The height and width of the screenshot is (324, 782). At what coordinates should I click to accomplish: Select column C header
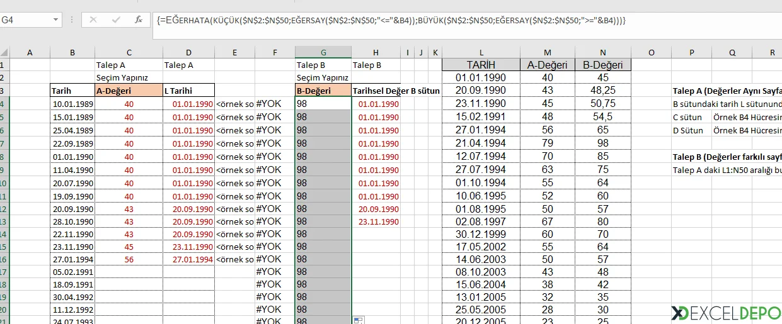coord(129,52)
